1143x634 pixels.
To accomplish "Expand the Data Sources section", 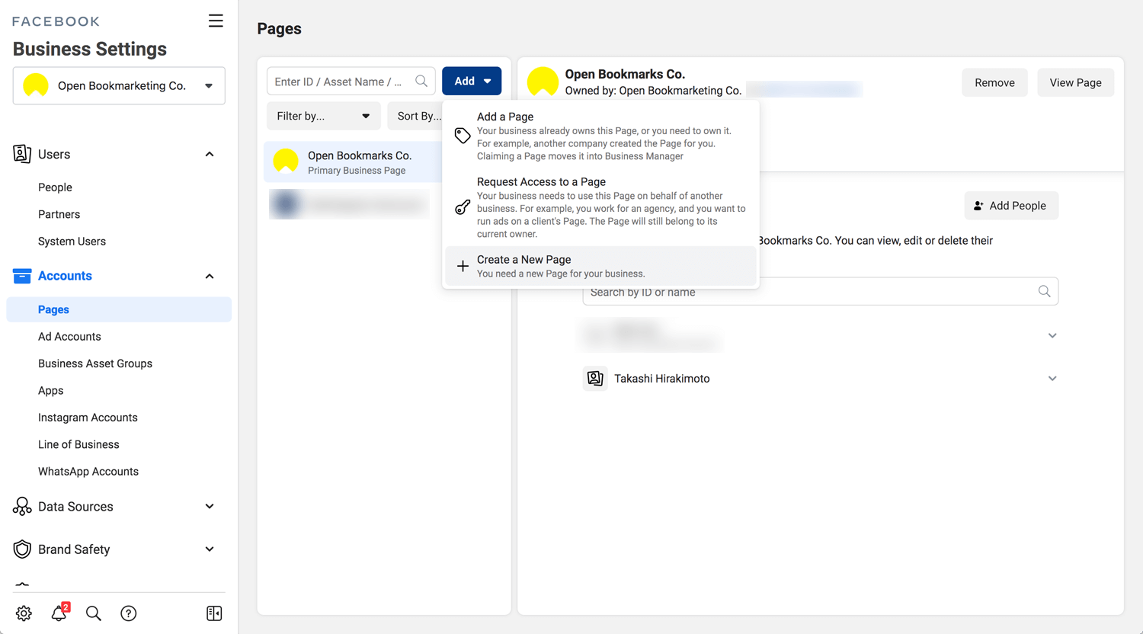I will [210, 506].
